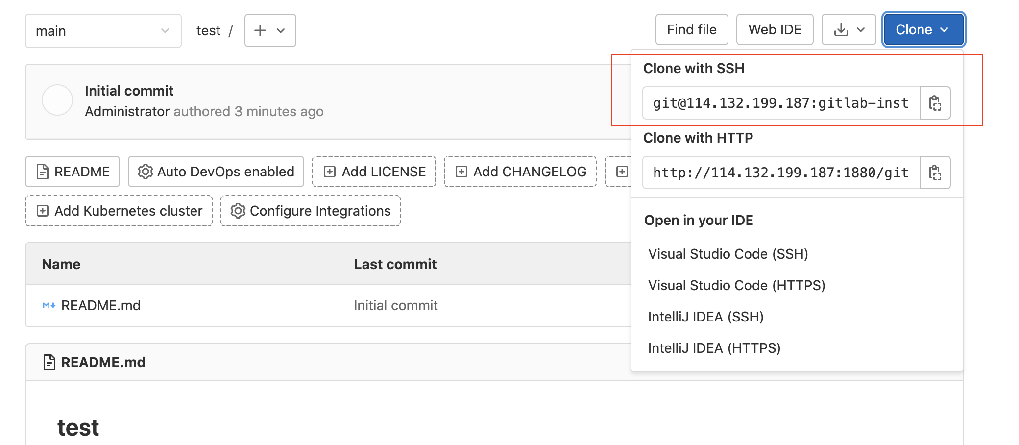Screen dimensions: 1019x445
Task: Click the partially hidden dashed add button
Action: (619, 172)
